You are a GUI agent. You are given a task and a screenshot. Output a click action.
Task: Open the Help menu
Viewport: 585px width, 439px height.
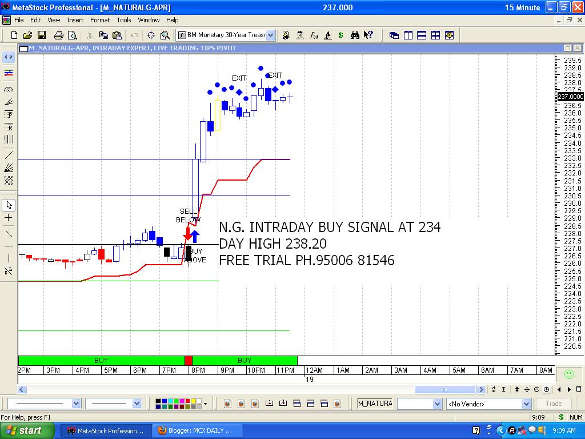173,20
